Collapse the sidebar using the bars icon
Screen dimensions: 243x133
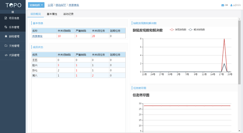[13, 12]
